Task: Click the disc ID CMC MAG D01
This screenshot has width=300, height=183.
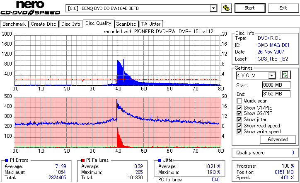Action: tap(273, 45)
